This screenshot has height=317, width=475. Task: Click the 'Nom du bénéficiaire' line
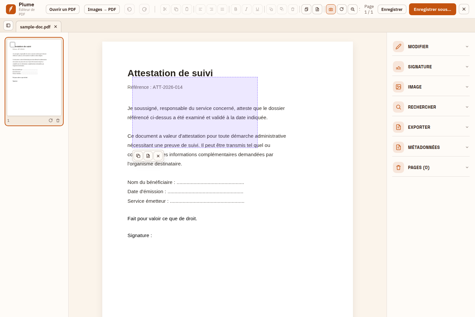pyautogui.click(x=186, y=182)
